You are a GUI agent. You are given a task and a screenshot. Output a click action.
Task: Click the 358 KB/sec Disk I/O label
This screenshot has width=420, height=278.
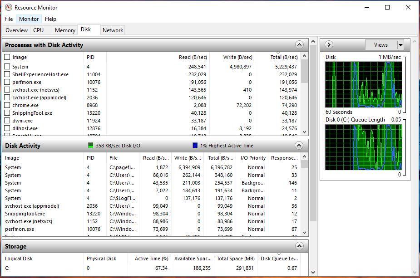coord(118,146)
